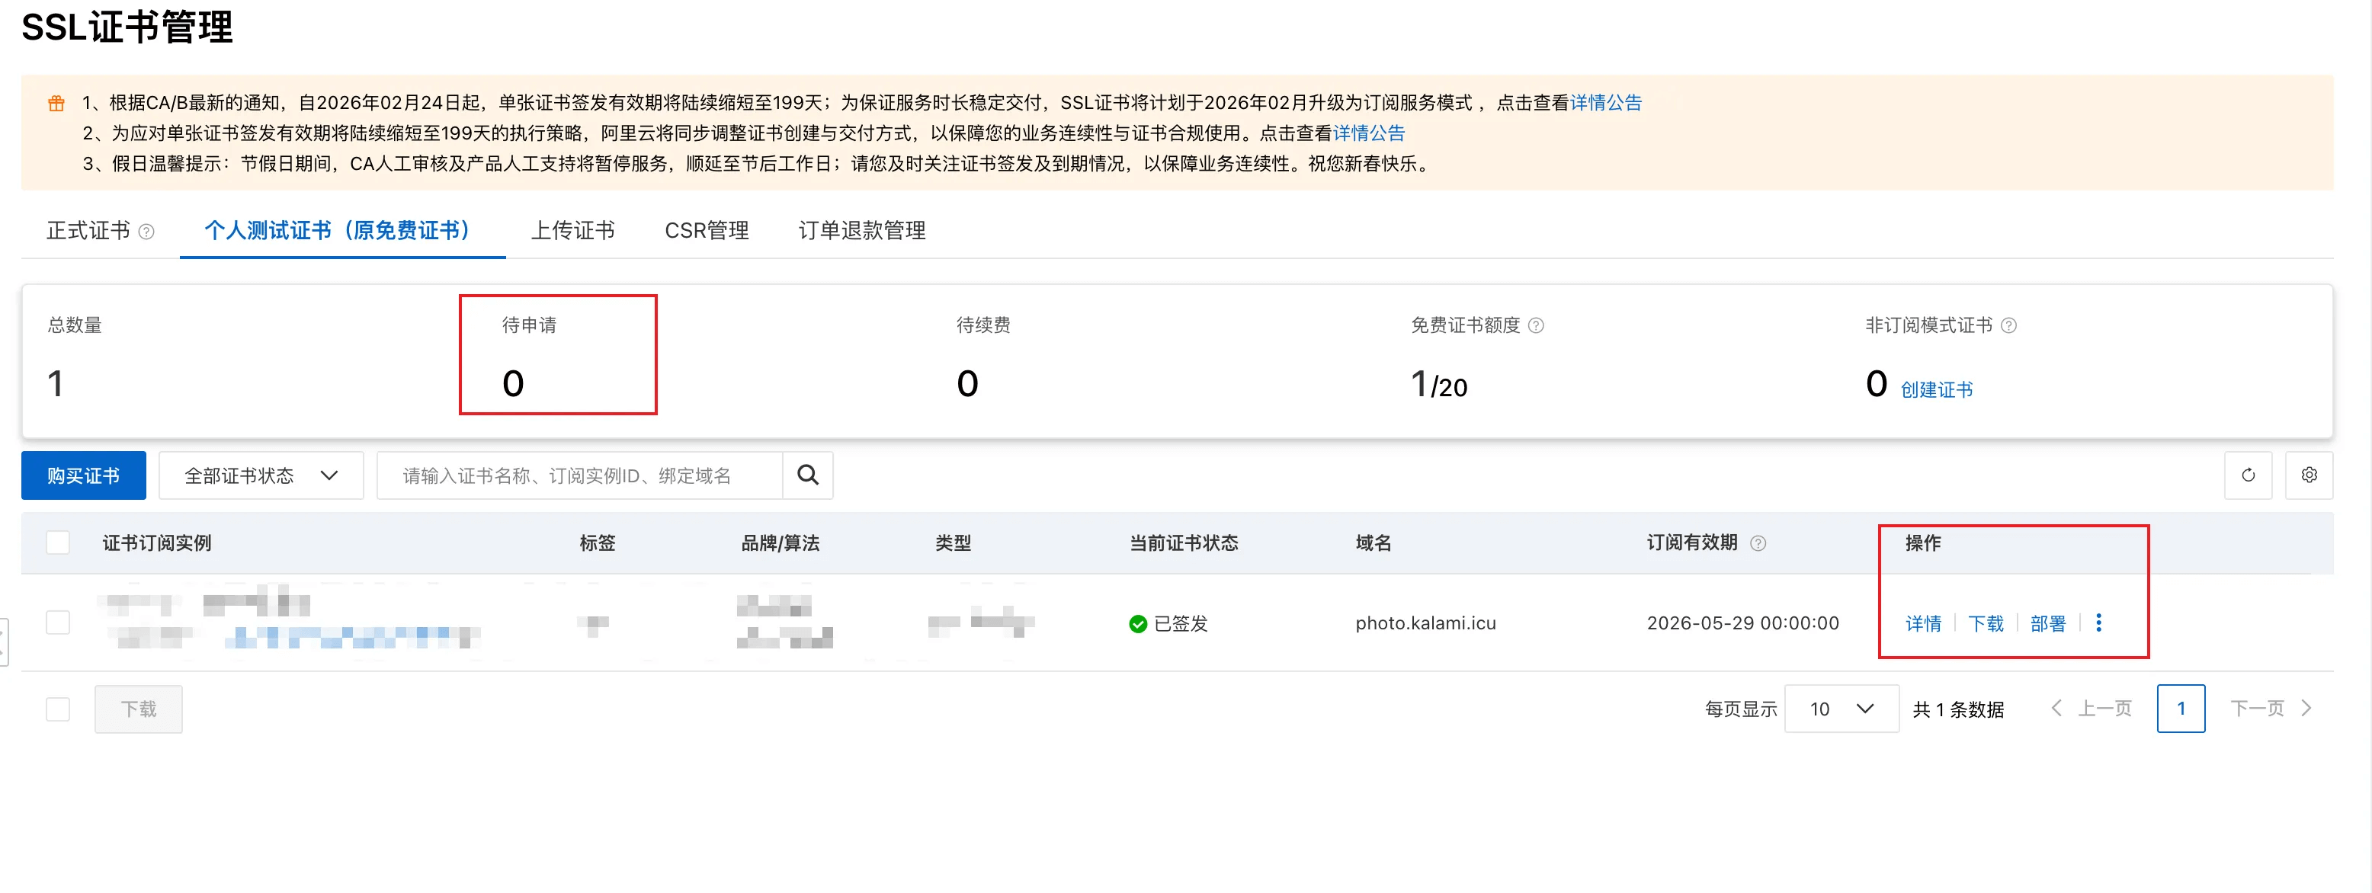The image size is (2372, 893).
Task: Open the page size dropdown showing 10
Action: click(x=1841, y=709)
